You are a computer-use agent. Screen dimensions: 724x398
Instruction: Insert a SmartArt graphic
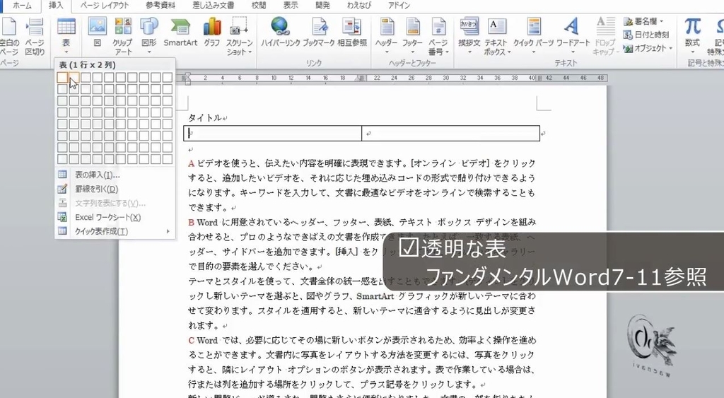pos(180,33)
